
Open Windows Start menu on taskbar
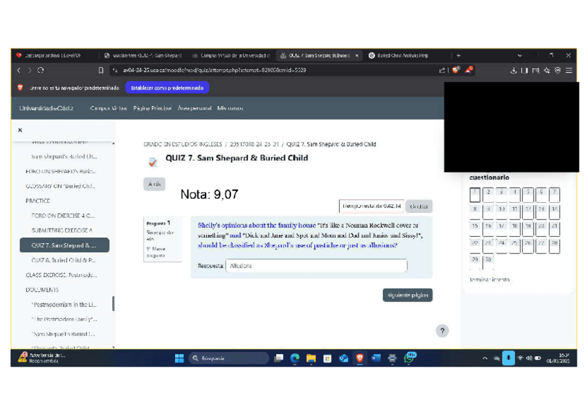(x=179, y=358)
